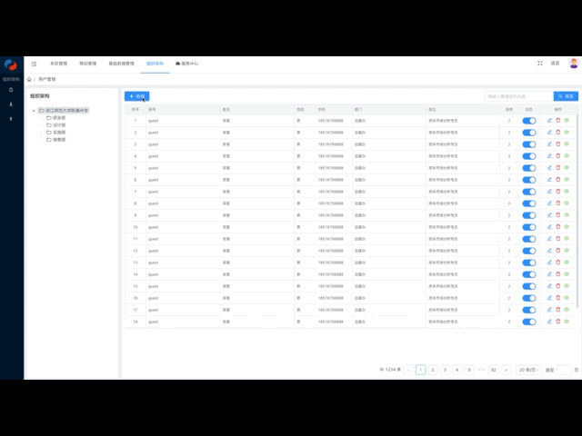Click the second sidebar icon (person)
Image resolution: width=582 pixels, height=436 pixels.
coord(11,104)
